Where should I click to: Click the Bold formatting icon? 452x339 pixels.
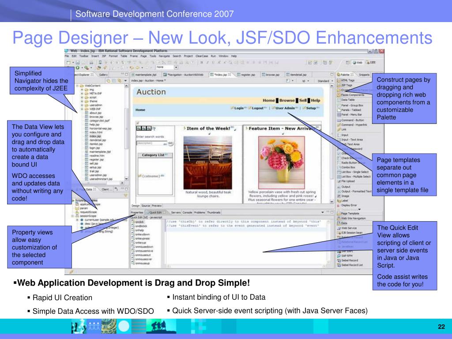click(201, 62)
